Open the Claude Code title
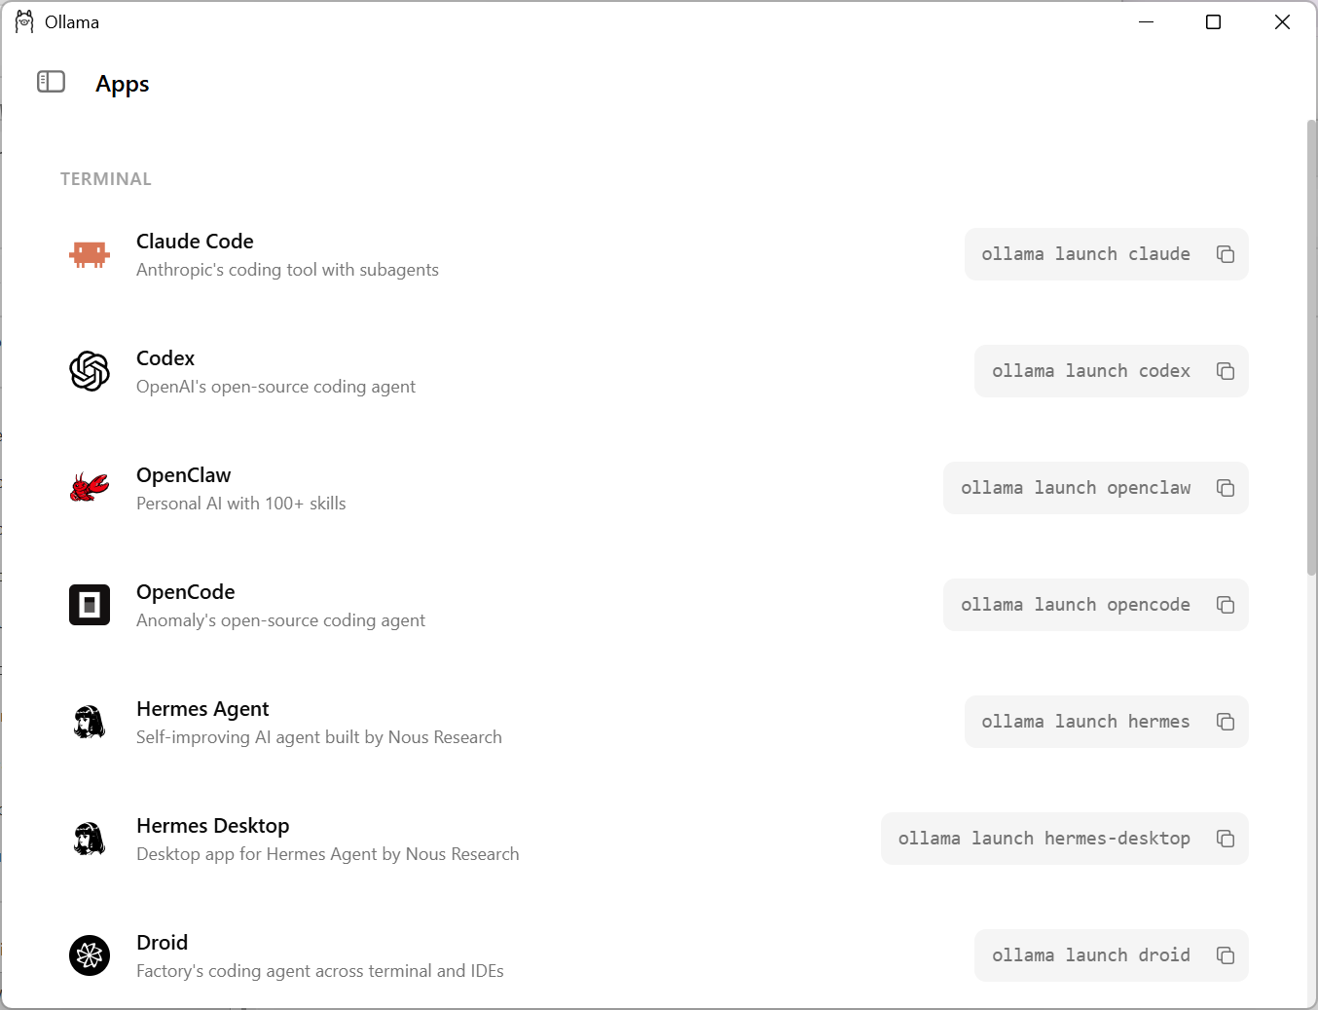The image size is (1318, 1010). pos(195,242)
